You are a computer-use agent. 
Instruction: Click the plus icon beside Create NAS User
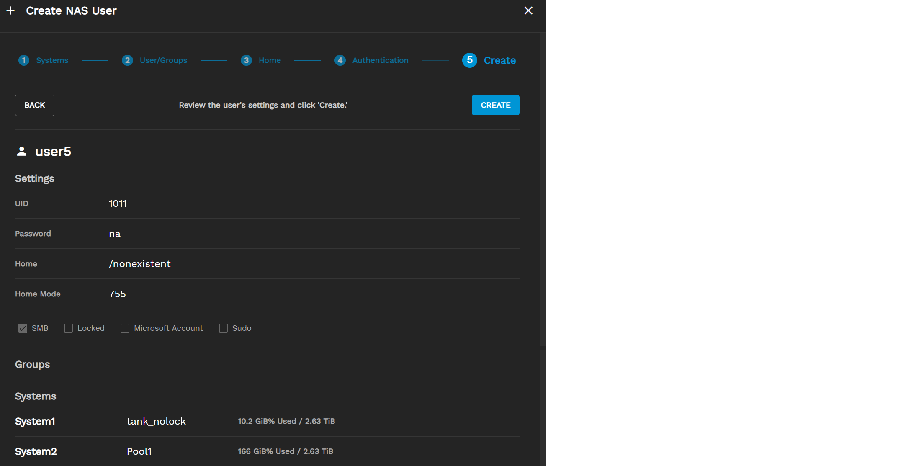[x=11, y=10]
